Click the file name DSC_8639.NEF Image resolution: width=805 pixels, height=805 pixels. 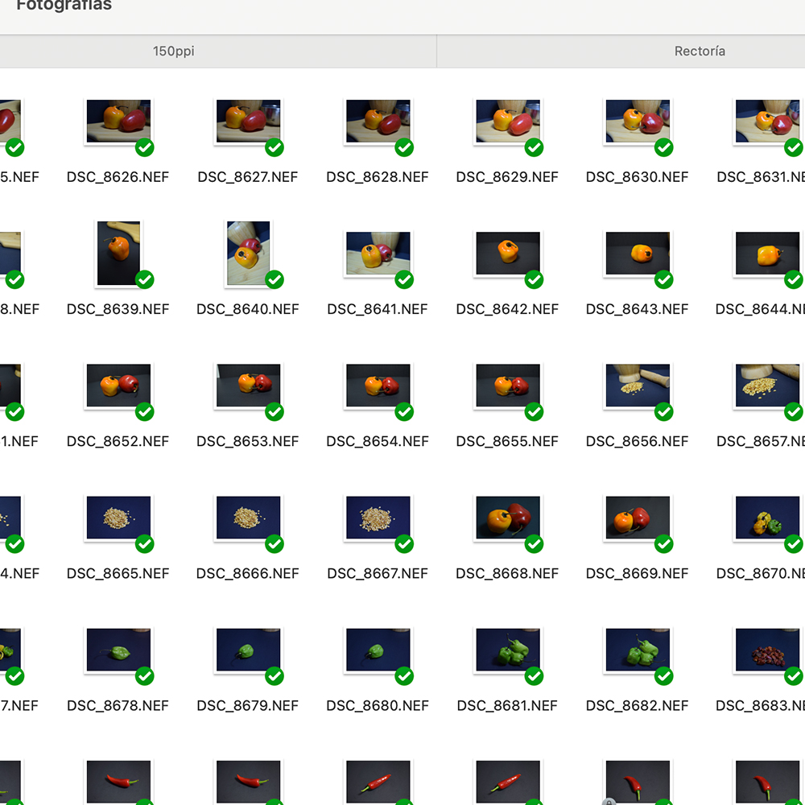tap(118, 309)
